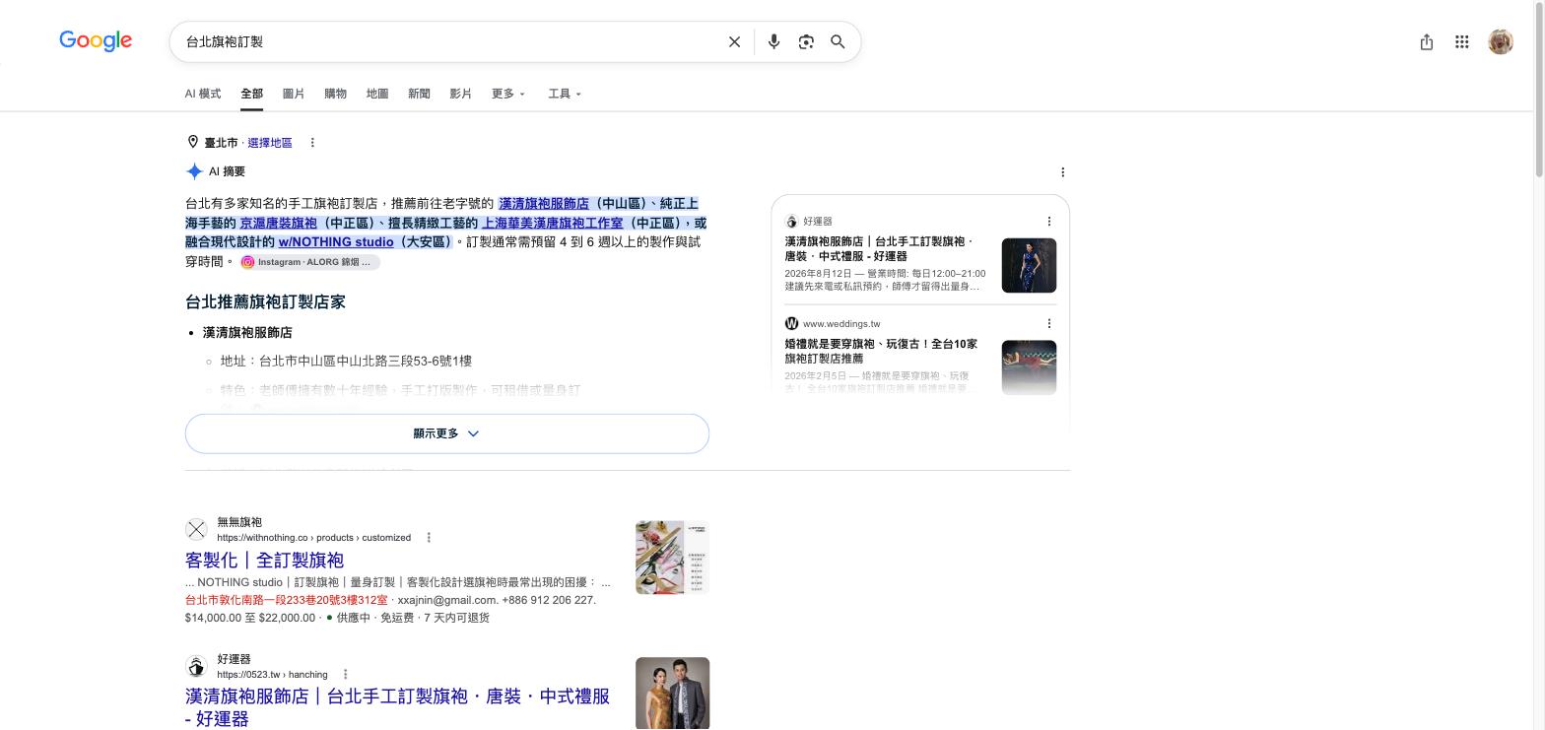The height and width of the screenshot is (730, 1545).
Task: Open the 新聞 tab
Action: (419, 94)
